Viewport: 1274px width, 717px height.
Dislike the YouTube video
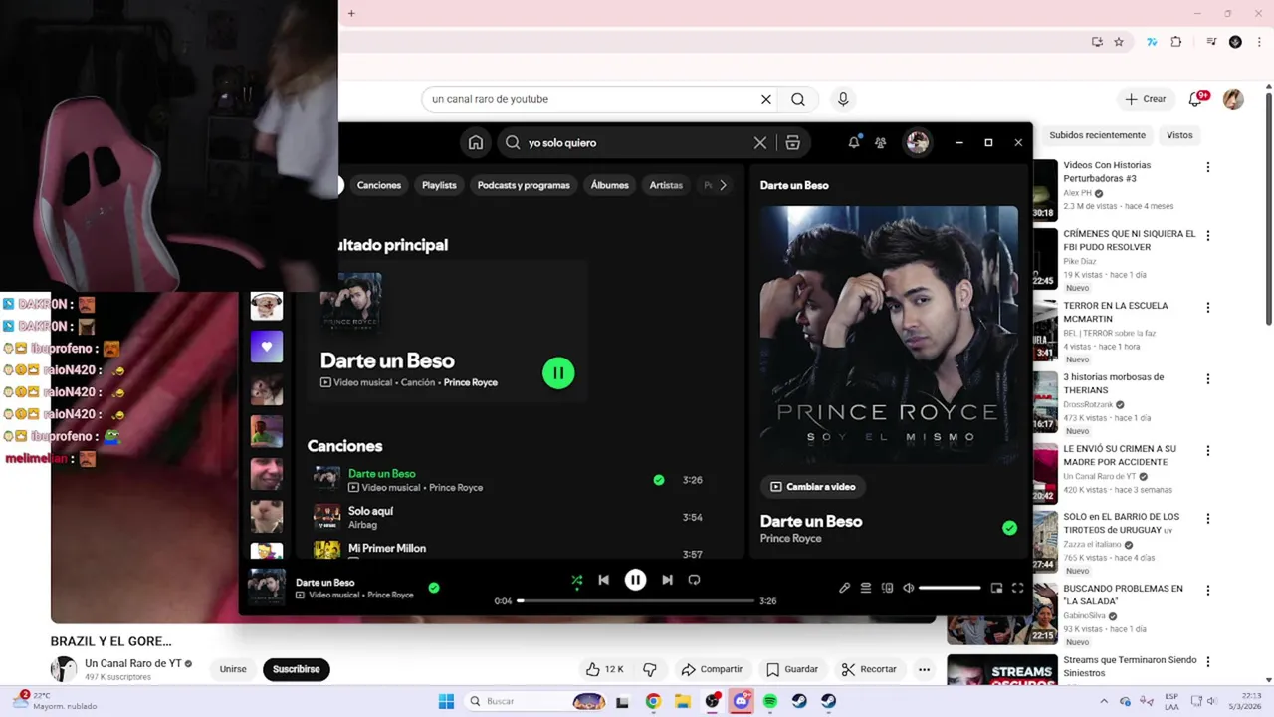(x=649, y=669)
